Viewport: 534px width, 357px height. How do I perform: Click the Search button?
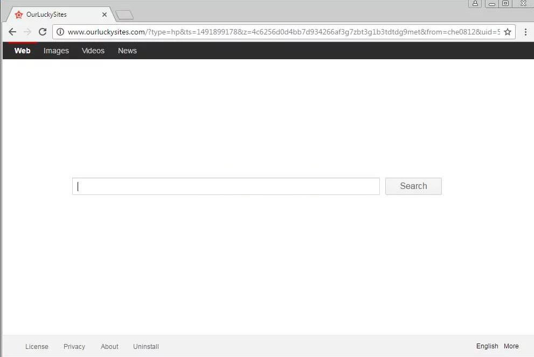point(413,186)
